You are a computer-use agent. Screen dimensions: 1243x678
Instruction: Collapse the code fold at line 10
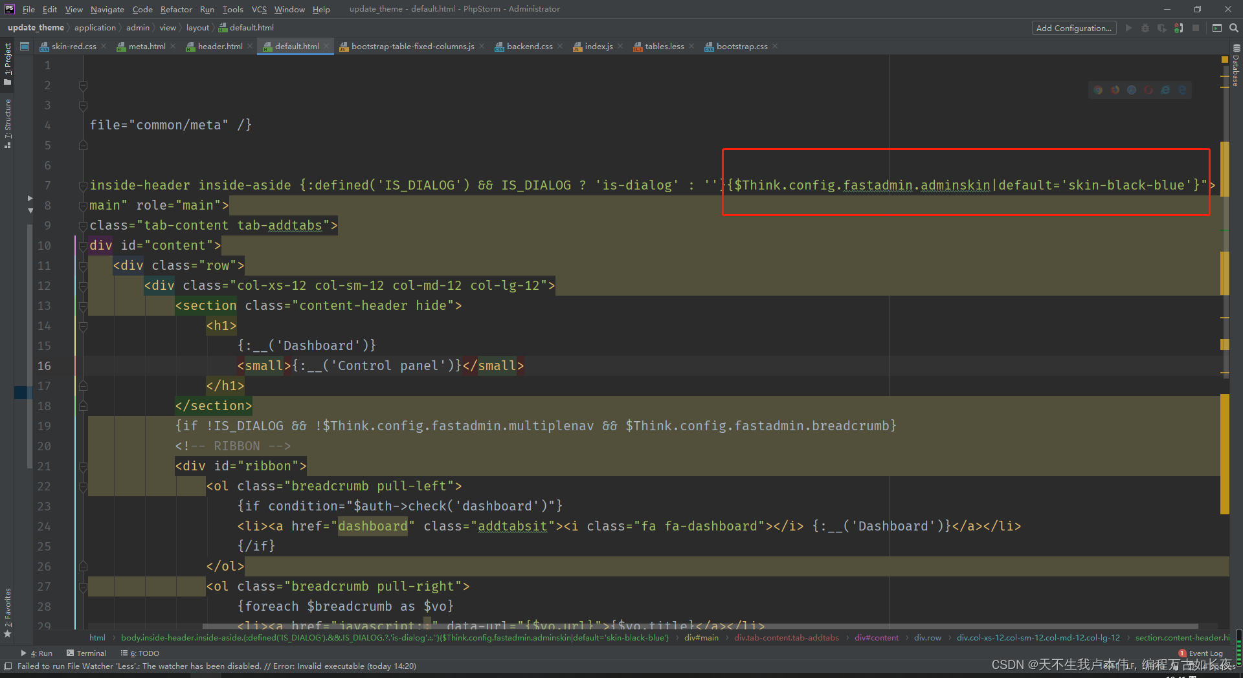[82, 245]
